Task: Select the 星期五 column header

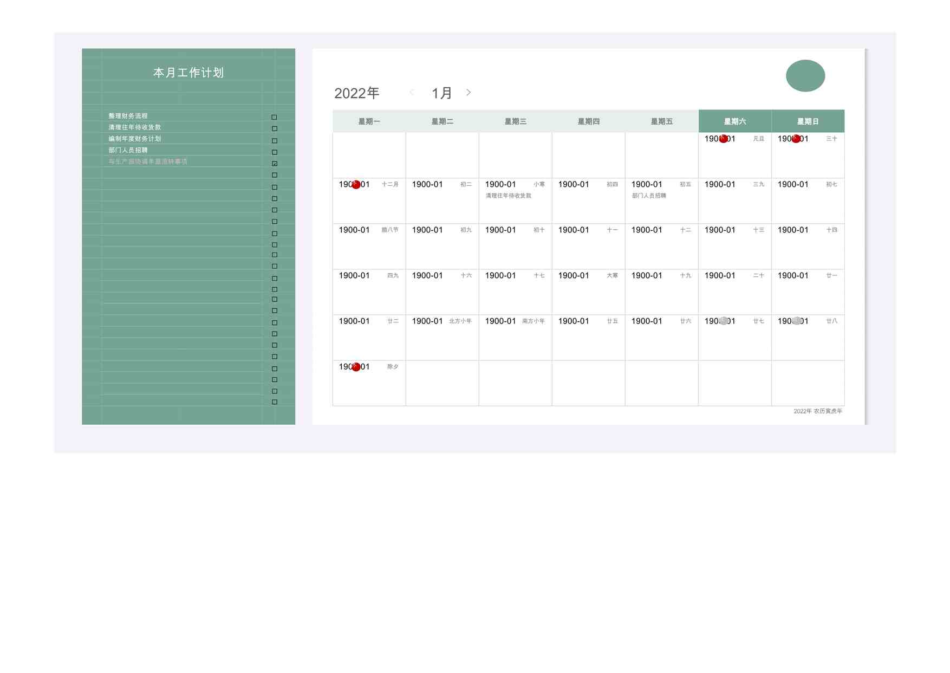Action: pyautogui.click(x=661, y=121)
